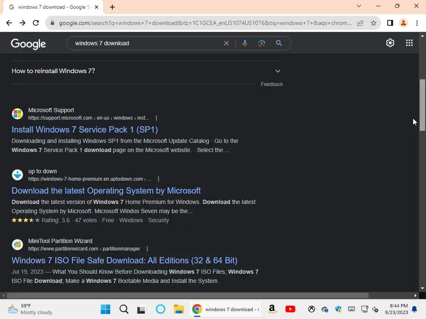Go to Google home logo

(x=28, y=43)
